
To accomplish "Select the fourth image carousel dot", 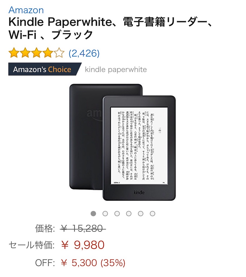I will tap(129, 214).
